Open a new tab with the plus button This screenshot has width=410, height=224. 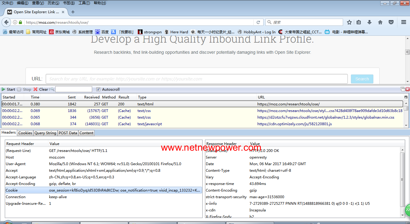pos(73,12)
